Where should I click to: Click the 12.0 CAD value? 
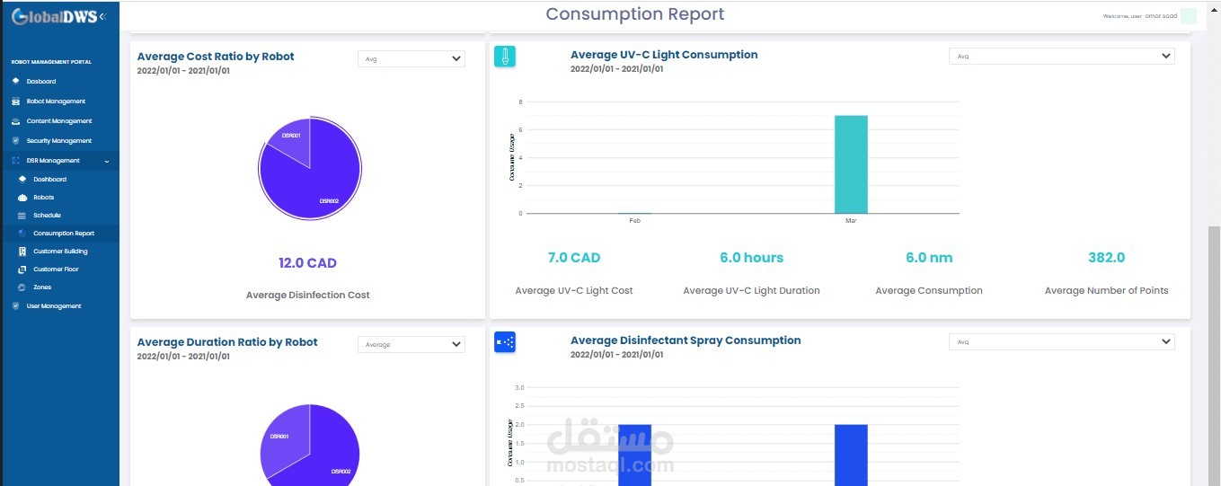point(307,263)
